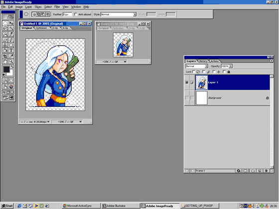Reset to default colors icon
This screenshot has height=209, width=279.
click(4, 75)
